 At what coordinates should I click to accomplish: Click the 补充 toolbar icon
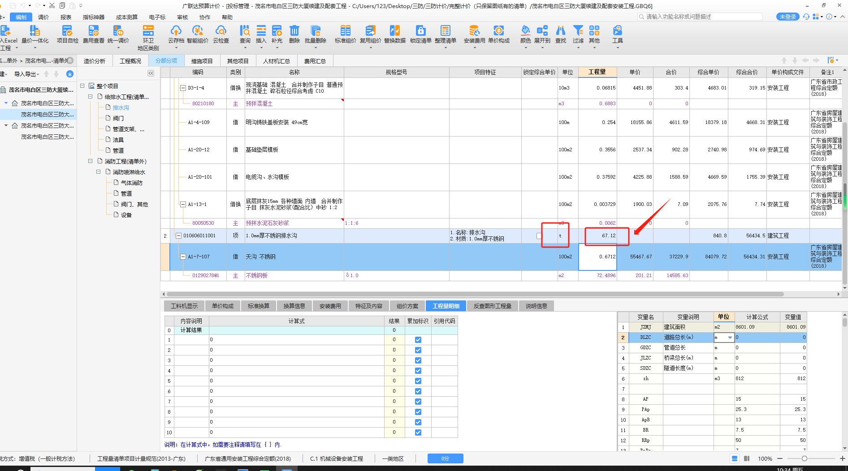tap(277, 34)
